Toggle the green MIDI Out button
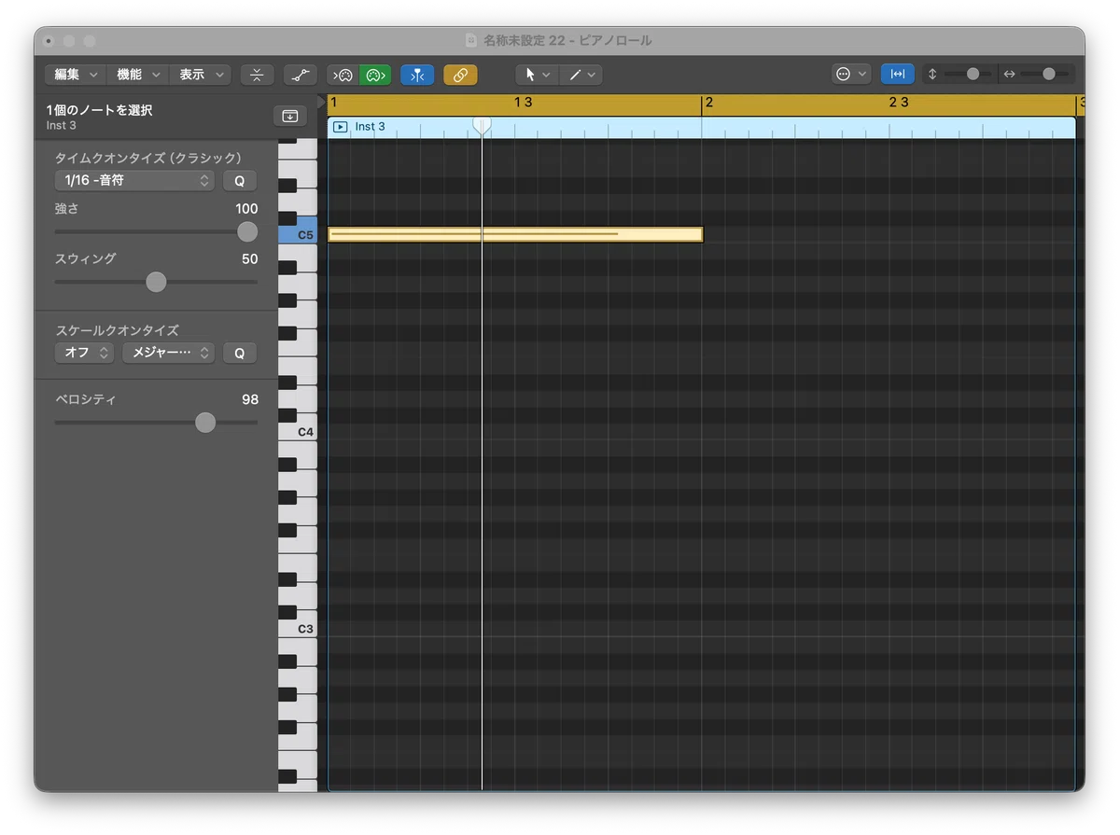The image size is (1120, 835). tap(375, 75)
